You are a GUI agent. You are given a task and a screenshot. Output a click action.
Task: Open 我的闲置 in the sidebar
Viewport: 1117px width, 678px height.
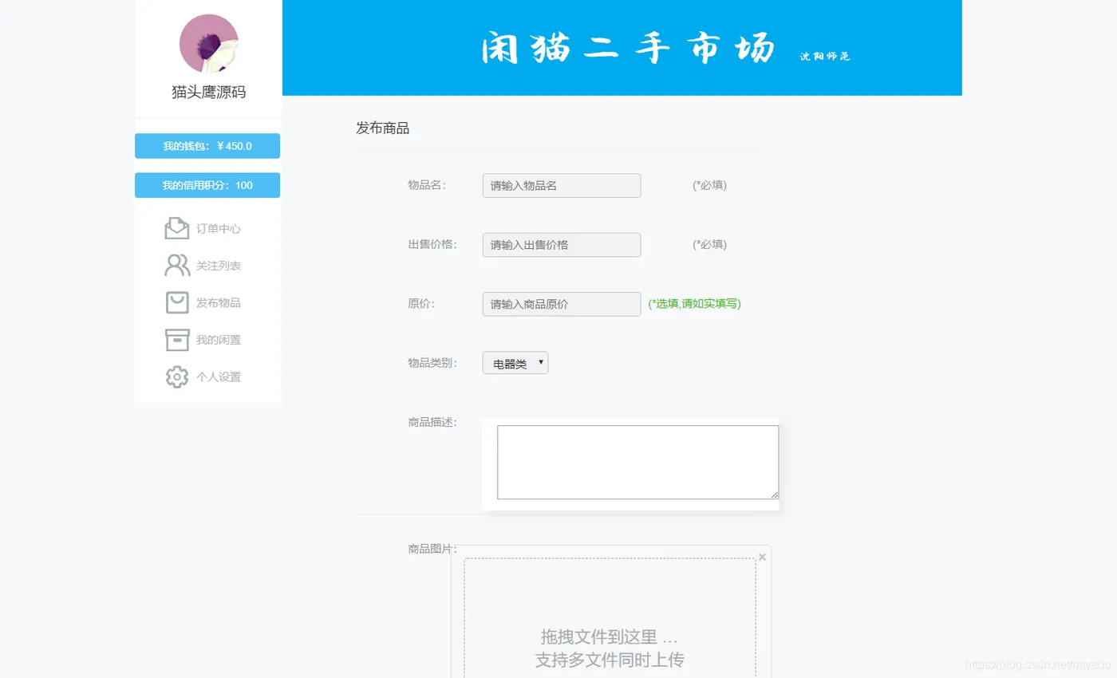(219, 340)
